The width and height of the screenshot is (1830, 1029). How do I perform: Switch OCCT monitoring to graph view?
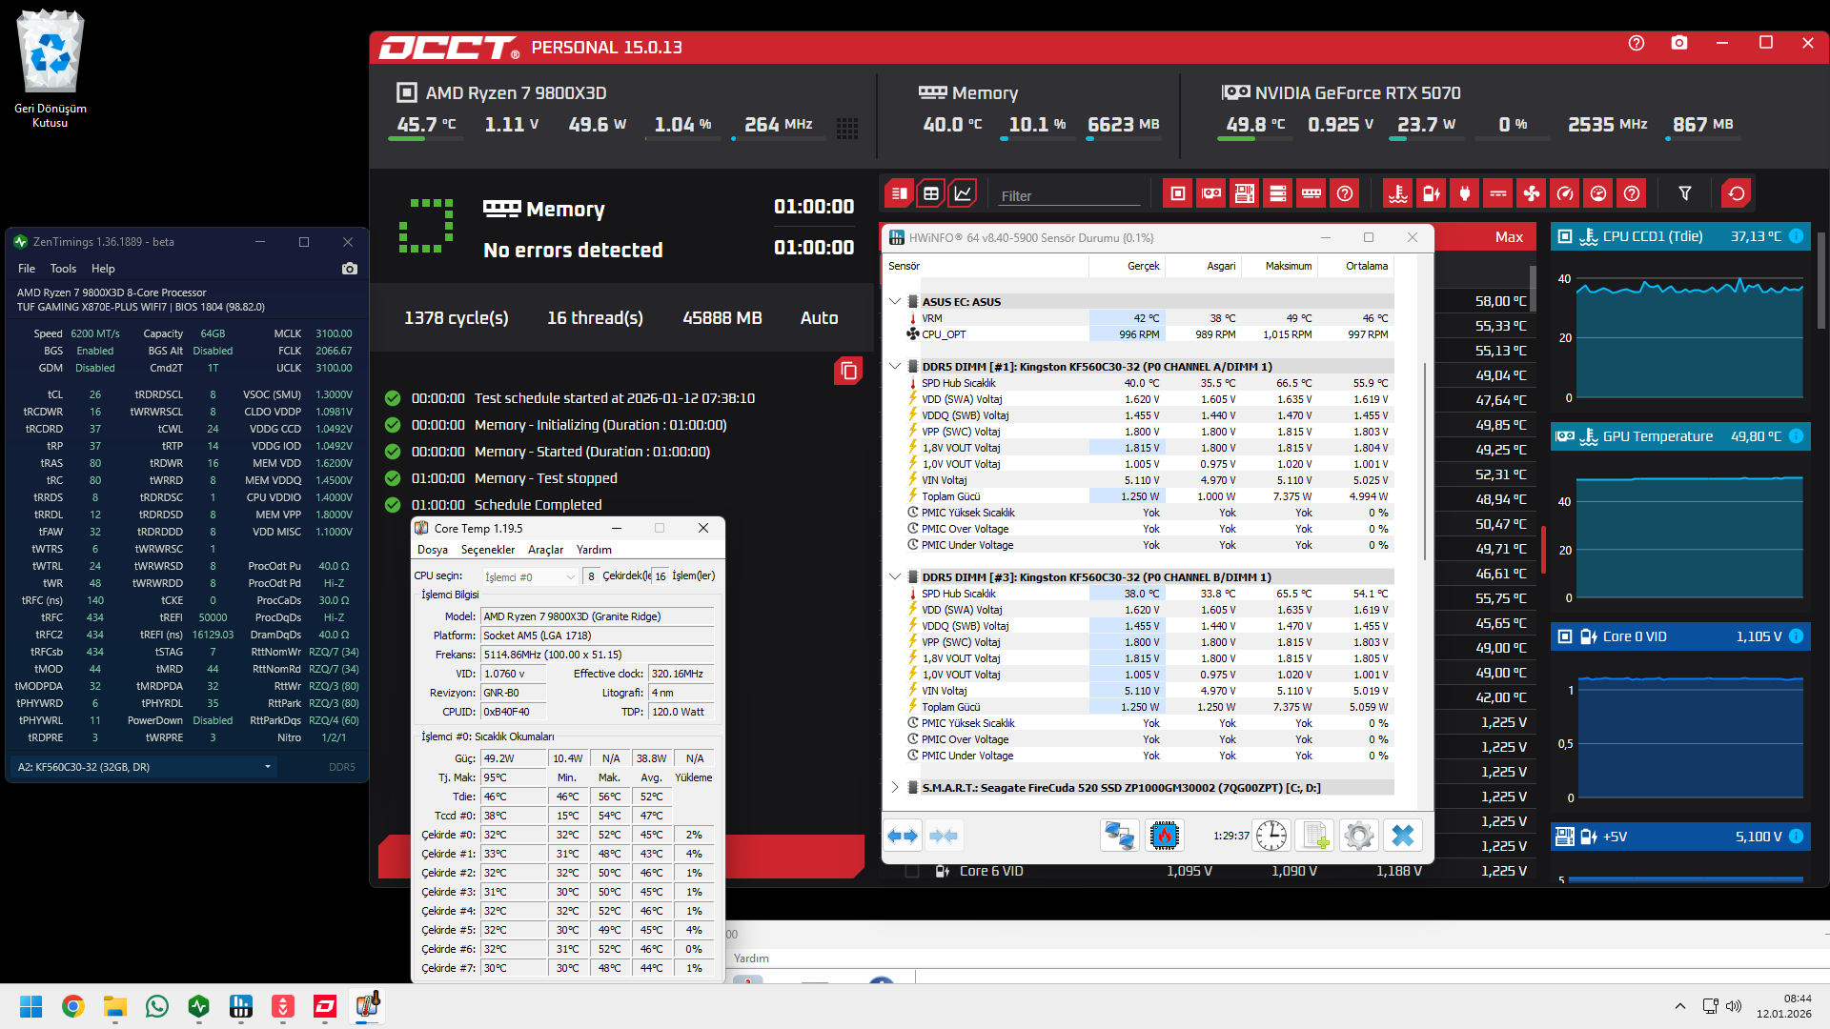click(964, 193)
